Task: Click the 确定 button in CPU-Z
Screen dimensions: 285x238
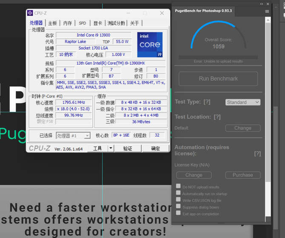Action: (x=155, y=148)
